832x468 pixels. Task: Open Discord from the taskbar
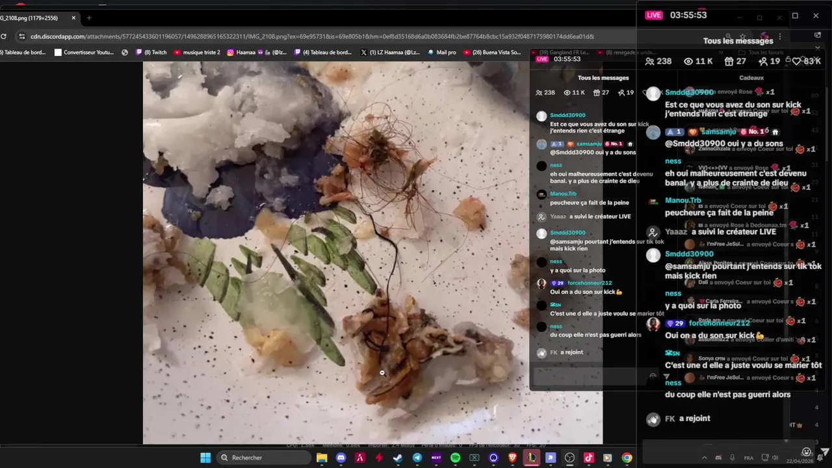[341, 458]
